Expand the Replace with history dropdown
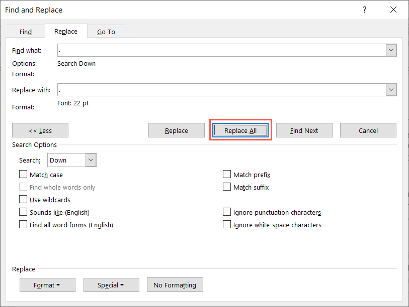The height and width of the screenshot is (307, 409). click(391, 90)
